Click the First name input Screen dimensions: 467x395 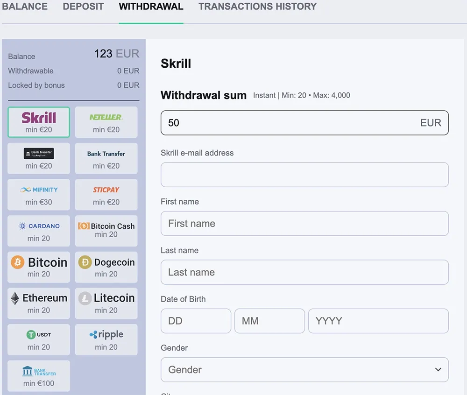pos(304,224)
